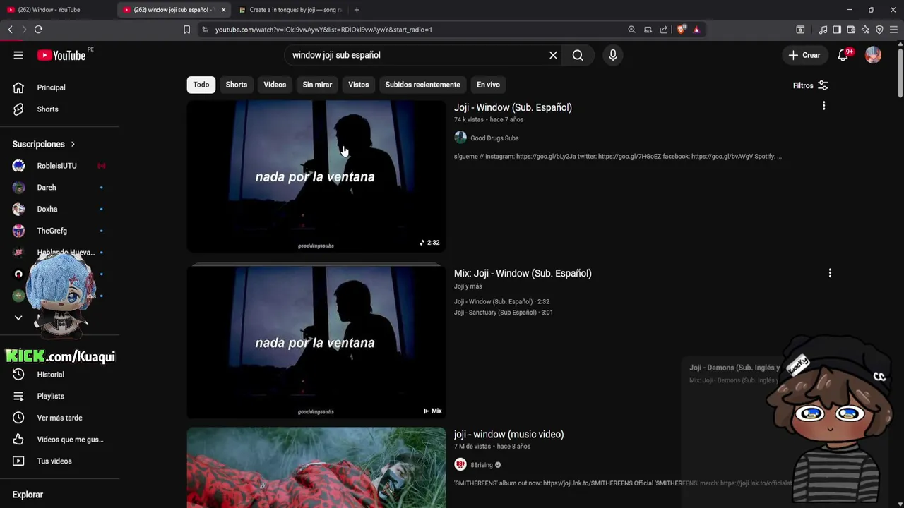
Task: Select the Sin mirar filter chip
Action: 317,85
